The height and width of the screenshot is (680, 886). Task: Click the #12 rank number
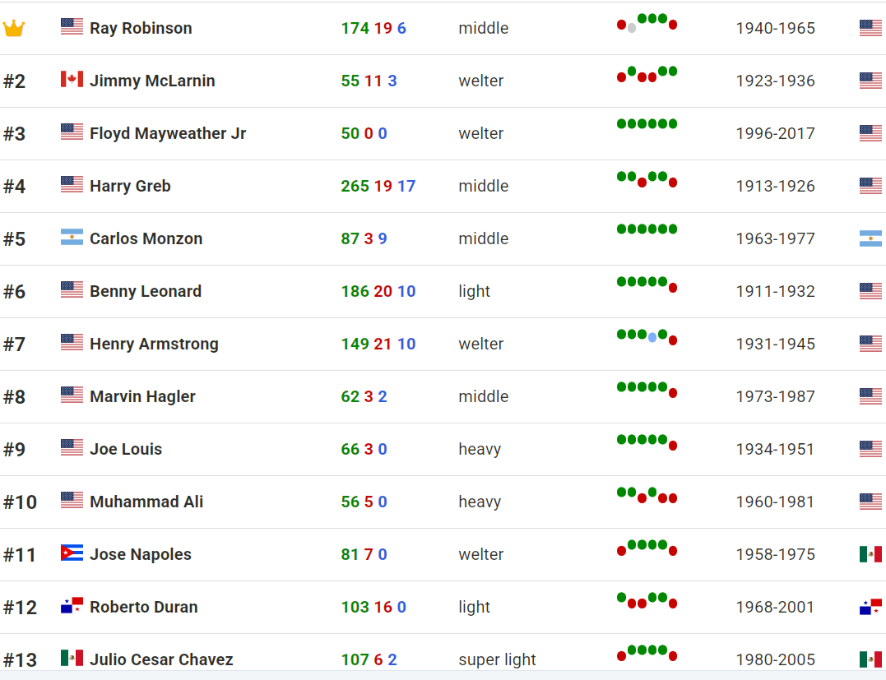tap(20, 608)
